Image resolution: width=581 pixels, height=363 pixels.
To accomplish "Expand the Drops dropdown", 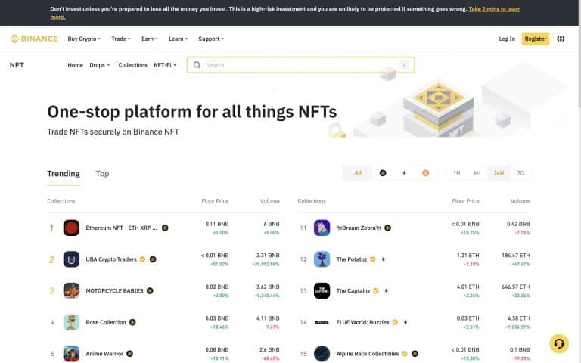I will coord(100,65).
